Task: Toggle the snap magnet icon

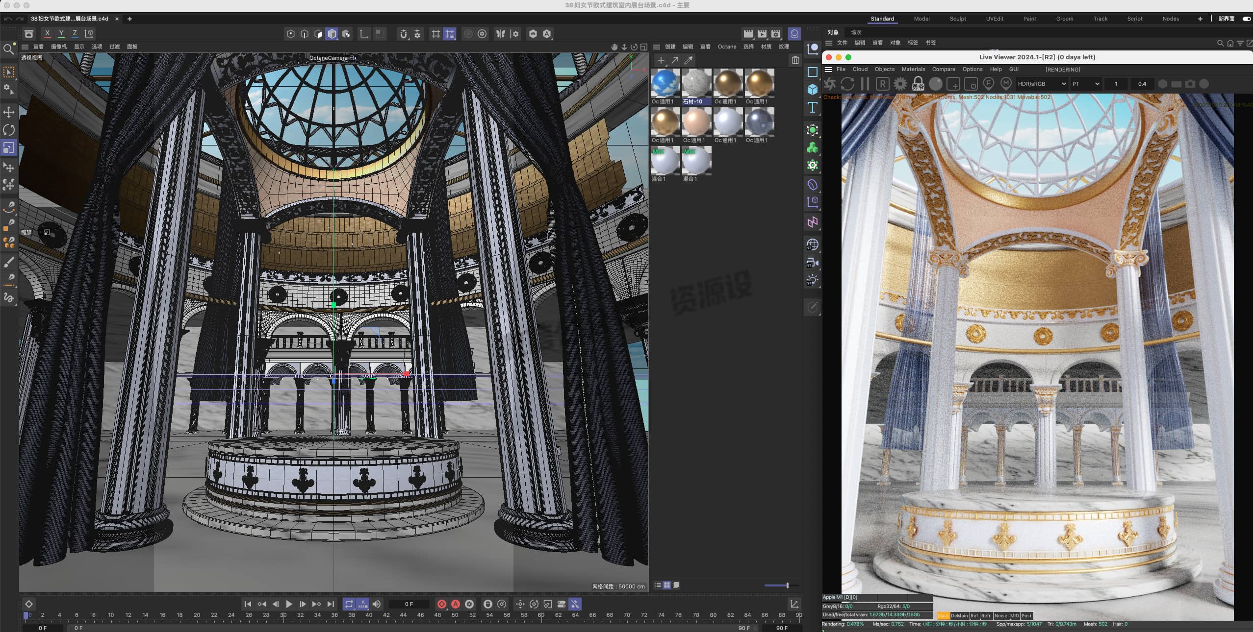Action: [x=403, y=34]
